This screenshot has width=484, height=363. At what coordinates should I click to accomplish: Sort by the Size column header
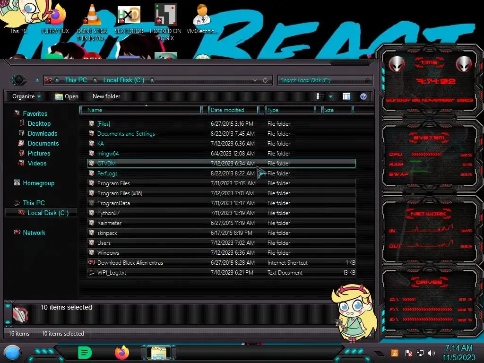tap(337, 110)
